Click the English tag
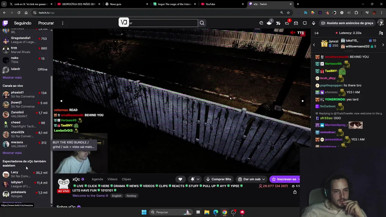The image size is (386, 217). (x=117, y=196)
